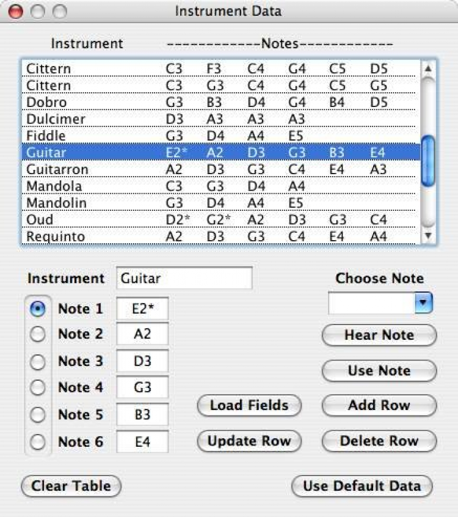Open the Choose Note dropdown
The width and height of the screenshot is (458, 517).
(x=424, y=303)
